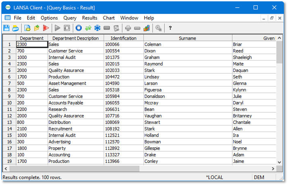Click the blue floppy disk save icon
The width and height of the screenshot is (288, 185).
point(6,28)
